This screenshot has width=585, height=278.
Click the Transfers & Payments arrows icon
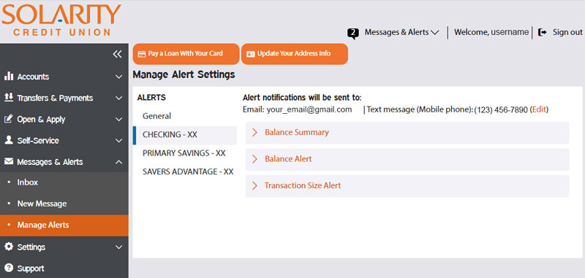click(x=9, y=98)
